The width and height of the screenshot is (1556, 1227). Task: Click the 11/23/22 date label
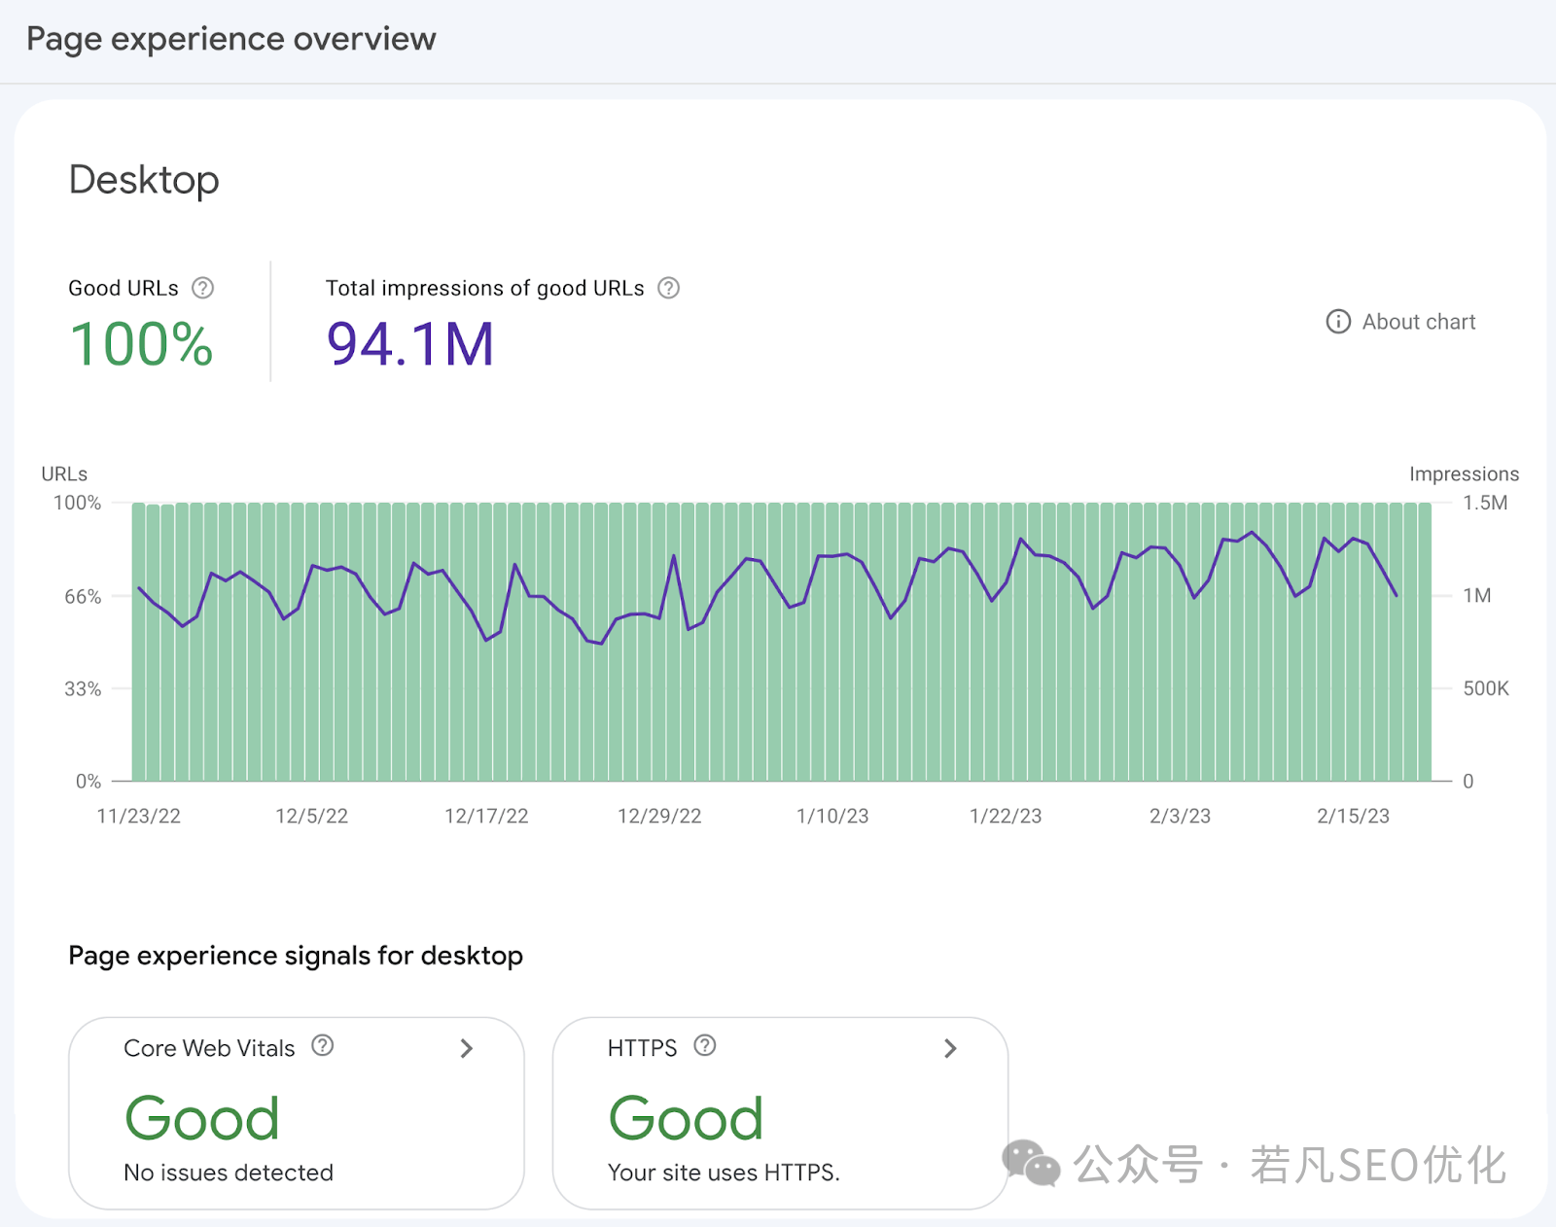(139, 816)
